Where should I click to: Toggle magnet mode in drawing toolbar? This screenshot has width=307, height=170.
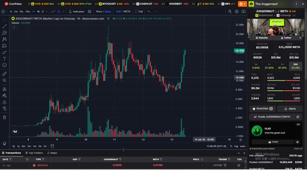(x=5, y=89)
